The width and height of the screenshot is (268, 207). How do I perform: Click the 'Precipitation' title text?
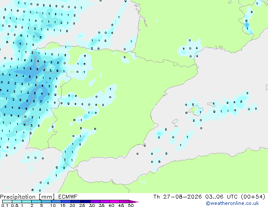click(x=18, y=197)
